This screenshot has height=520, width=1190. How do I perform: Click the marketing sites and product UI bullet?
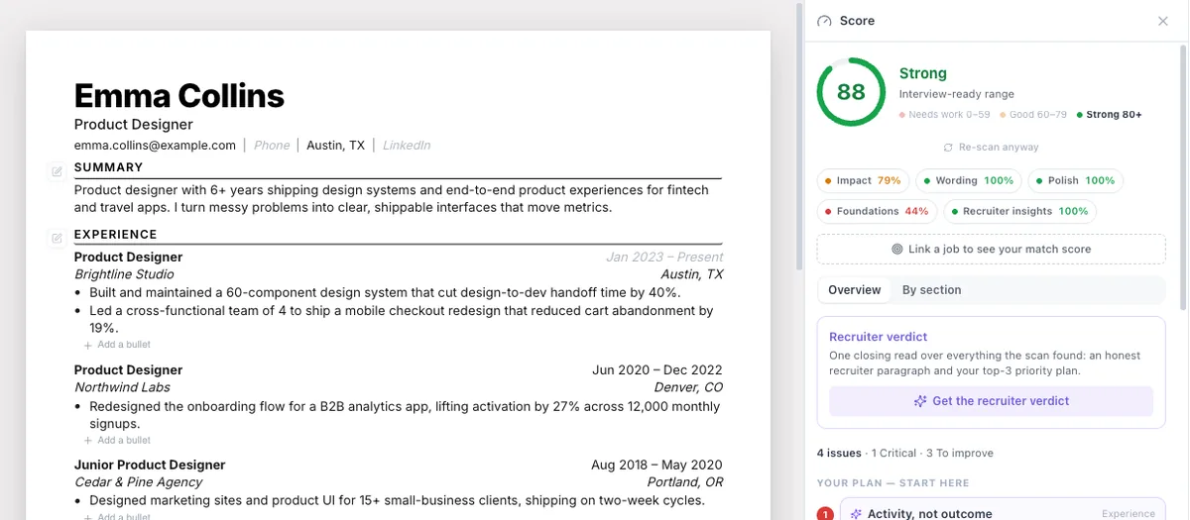(397, 501)
